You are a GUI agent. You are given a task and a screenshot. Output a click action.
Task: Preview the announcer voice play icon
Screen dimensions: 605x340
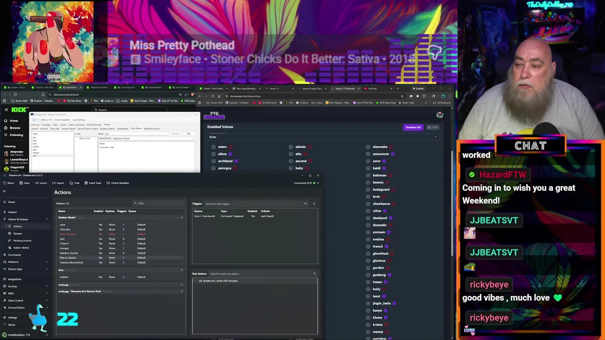pyautogui.click(x=368, y=154)
